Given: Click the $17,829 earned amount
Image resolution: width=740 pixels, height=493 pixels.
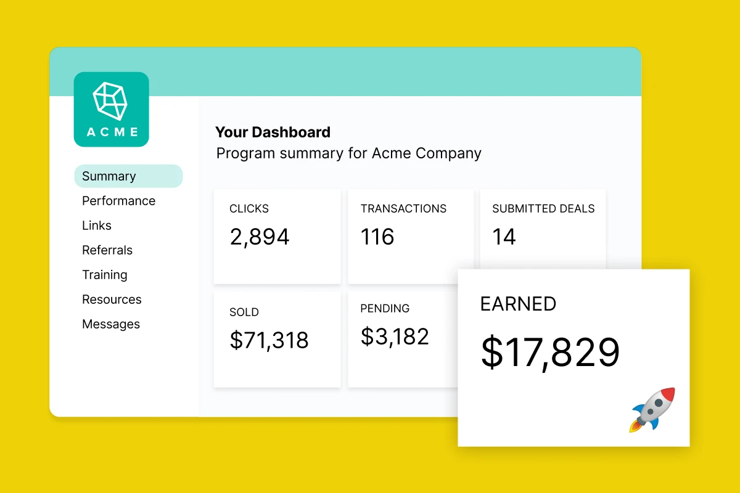Looking at the screenshot, I should (x=550, y=352).
